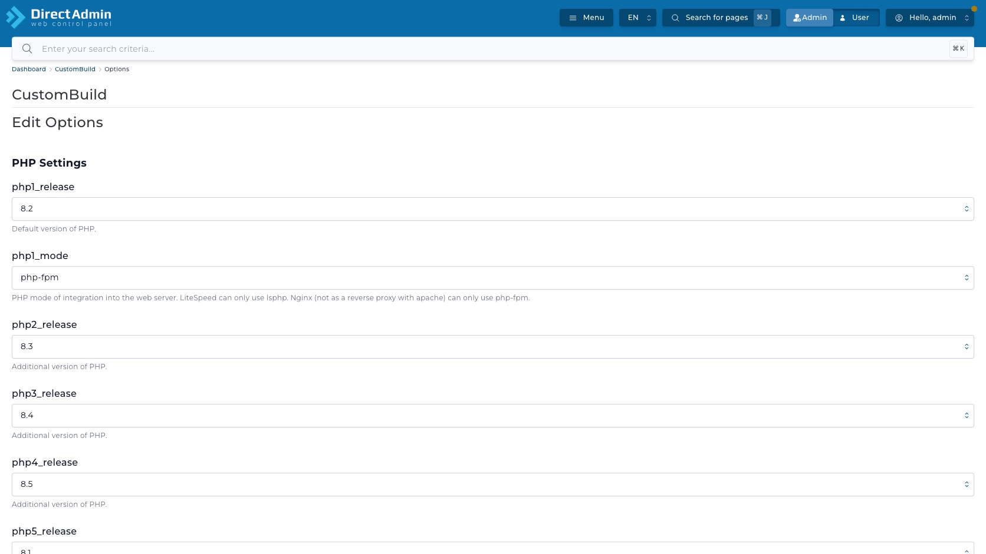Focus the search criteria input field
Image resolution: width=986 pixels, height=554 pixels.
[x=492, y=49]
